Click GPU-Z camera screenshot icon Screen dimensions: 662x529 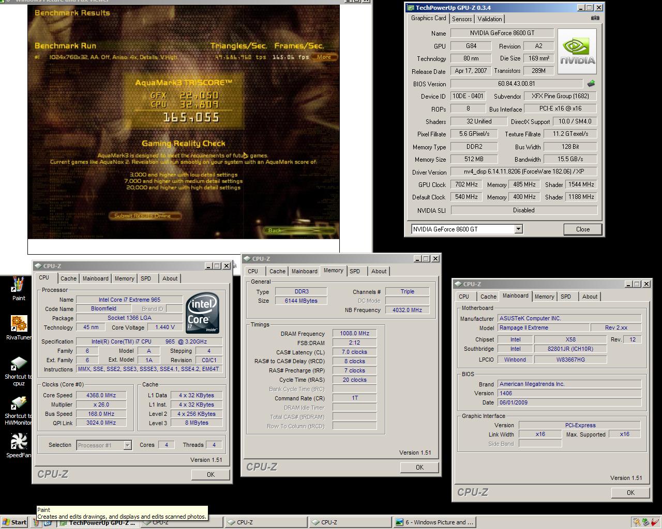click(x=595, y=18)
